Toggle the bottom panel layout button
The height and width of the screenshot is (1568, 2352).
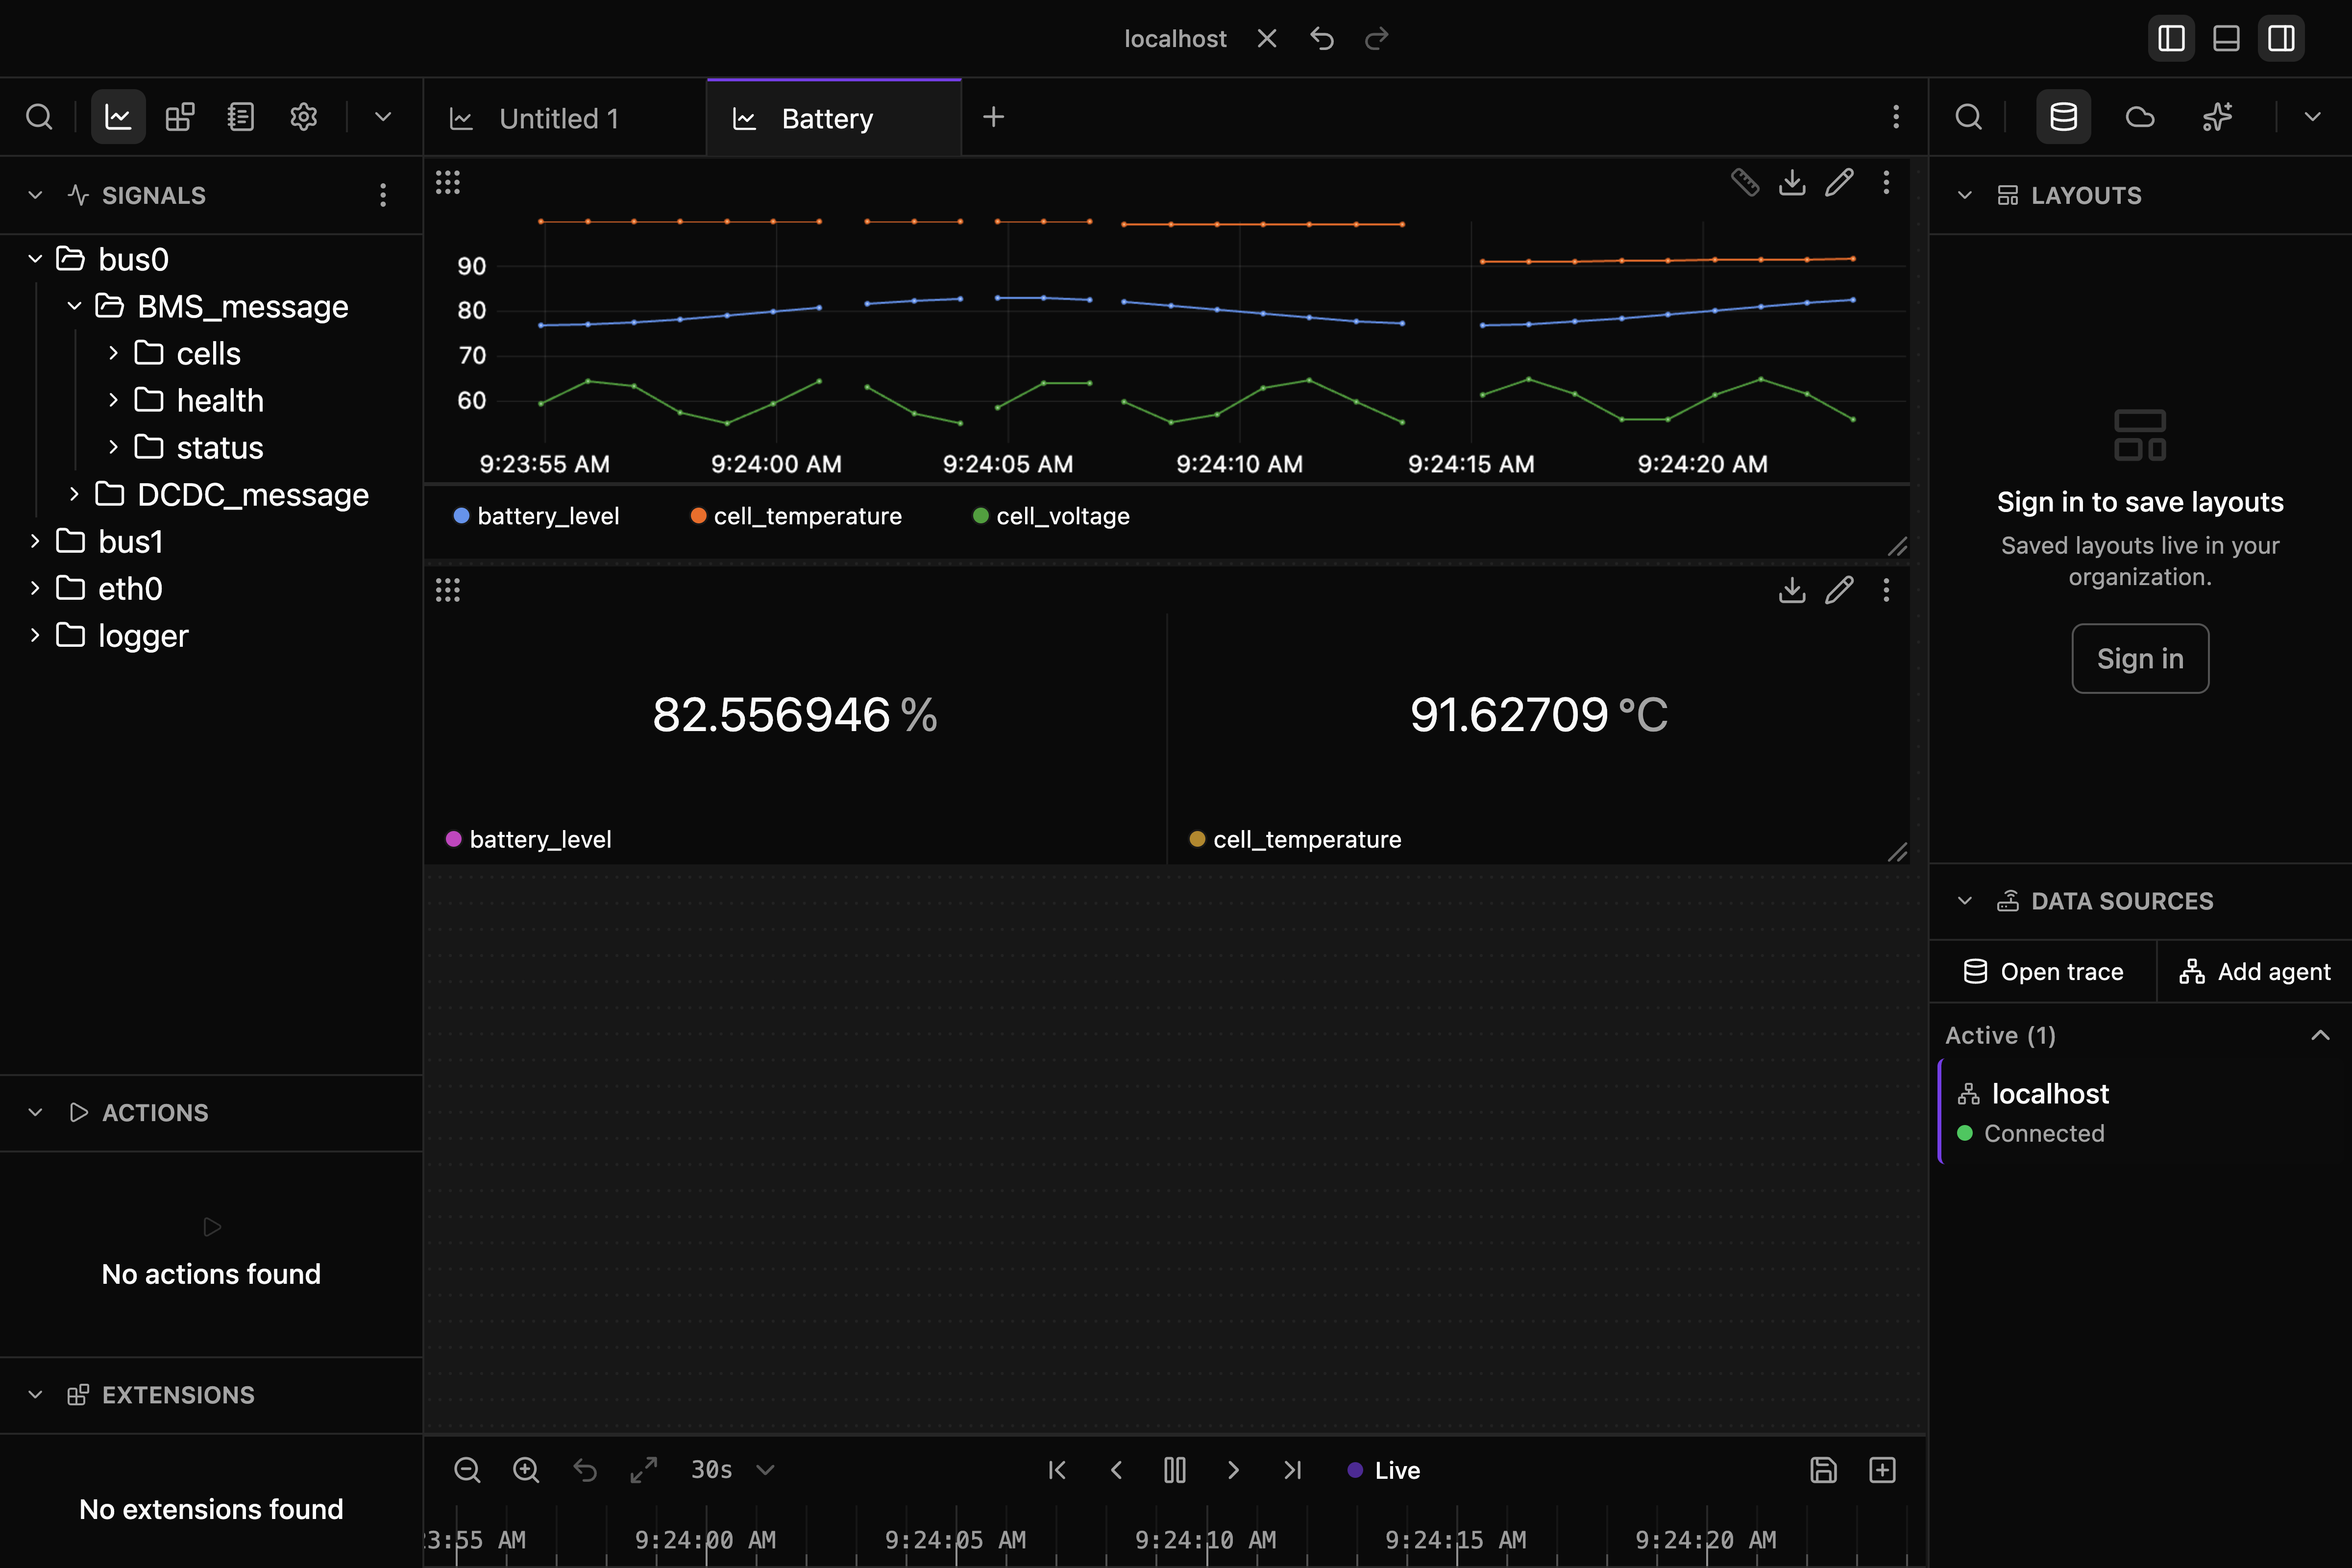pos(2226,39)
